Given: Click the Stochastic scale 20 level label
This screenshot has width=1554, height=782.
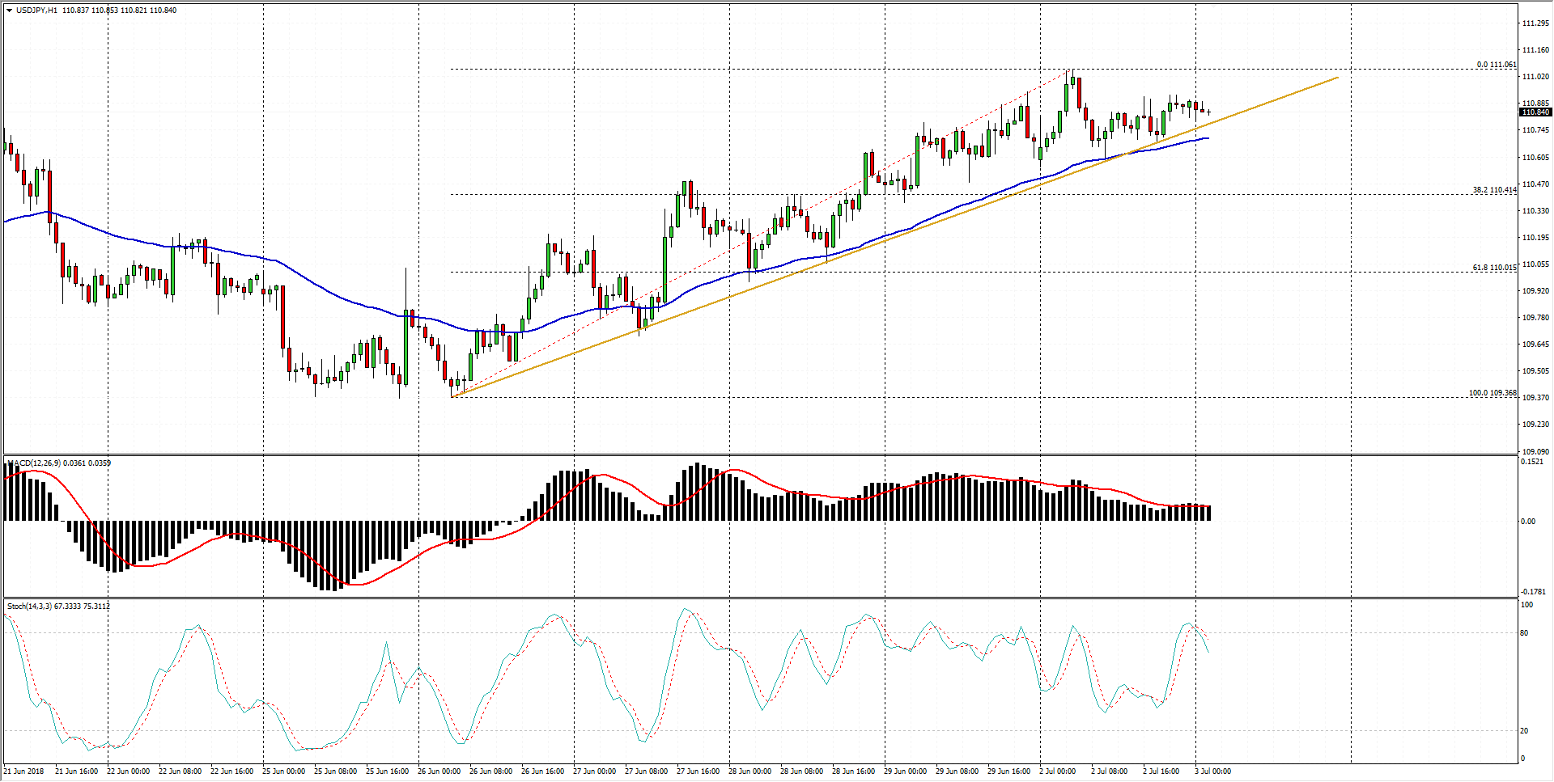Looking at the screenshot, I should pos(1525,731).
